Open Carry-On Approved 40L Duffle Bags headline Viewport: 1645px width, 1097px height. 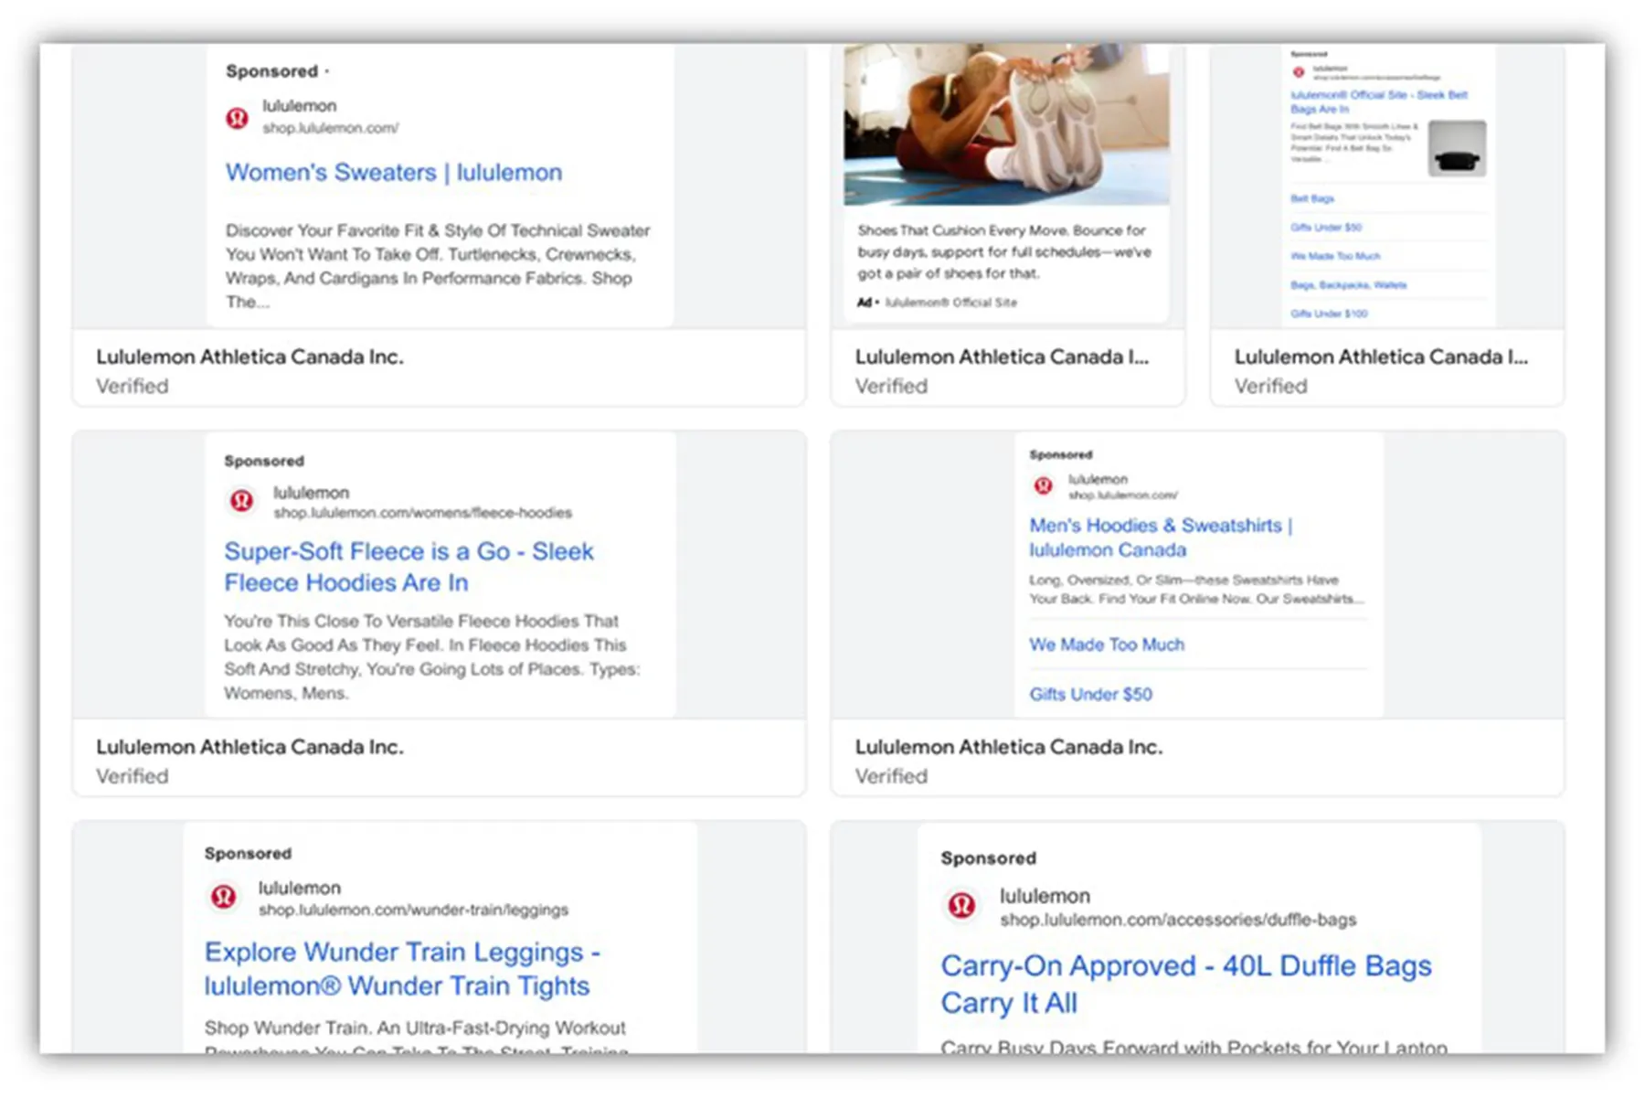pos(1186,985)
